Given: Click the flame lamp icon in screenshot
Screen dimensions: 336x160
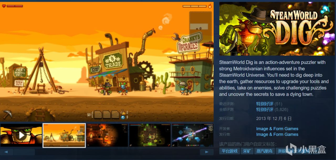Looking at the screenshot, I should [x=210, y=6].
